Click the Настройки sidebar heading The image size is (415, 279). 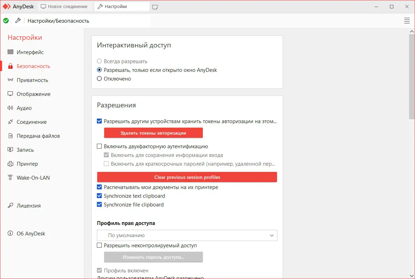25,37
